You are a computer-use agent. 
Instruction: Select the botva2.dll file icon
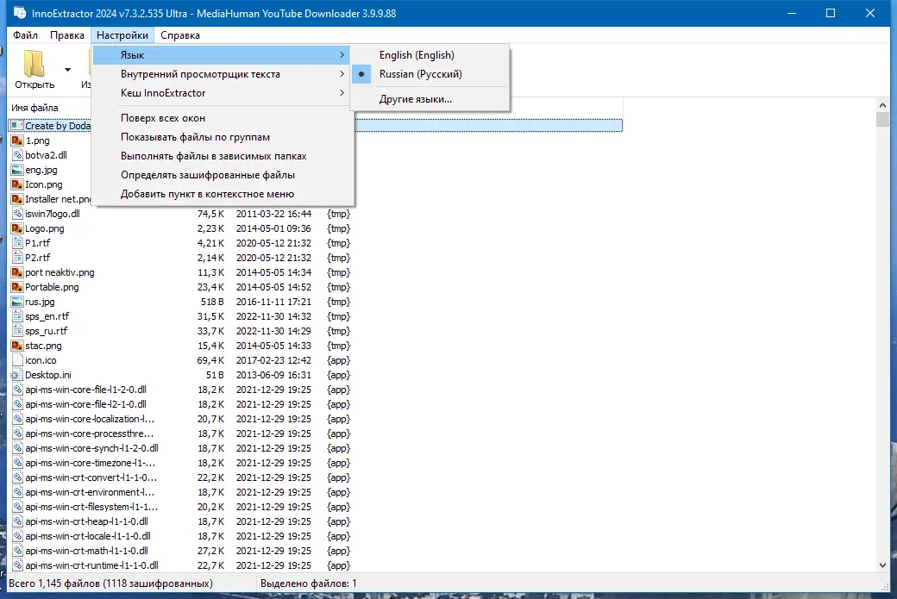(19, 155)
